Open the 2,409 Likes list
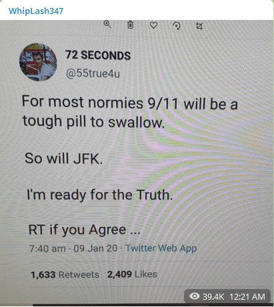 coord(132,274)
